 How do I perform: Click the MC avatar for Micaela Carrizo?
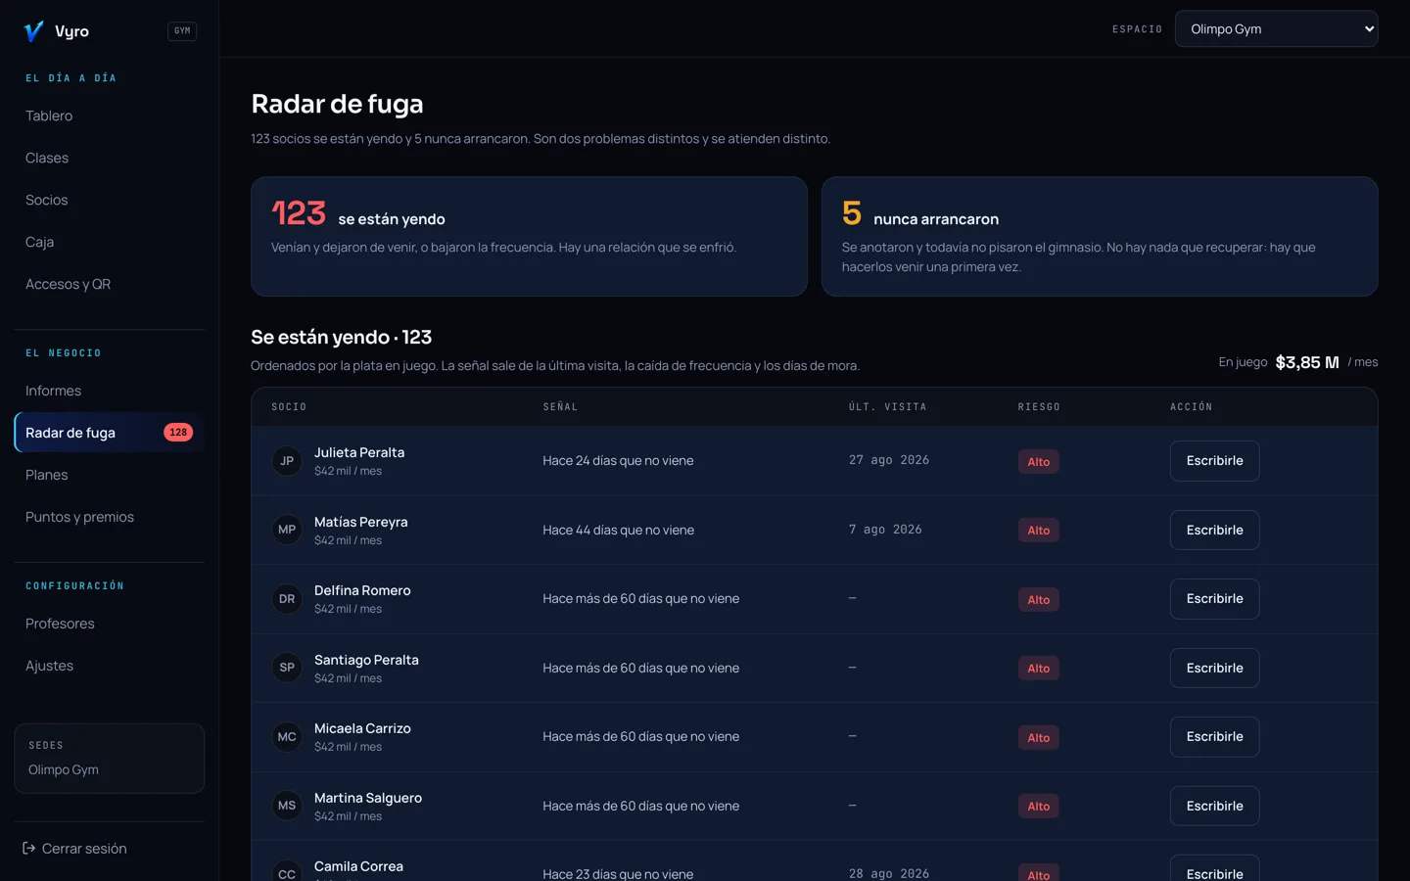[x=287, y=737]
